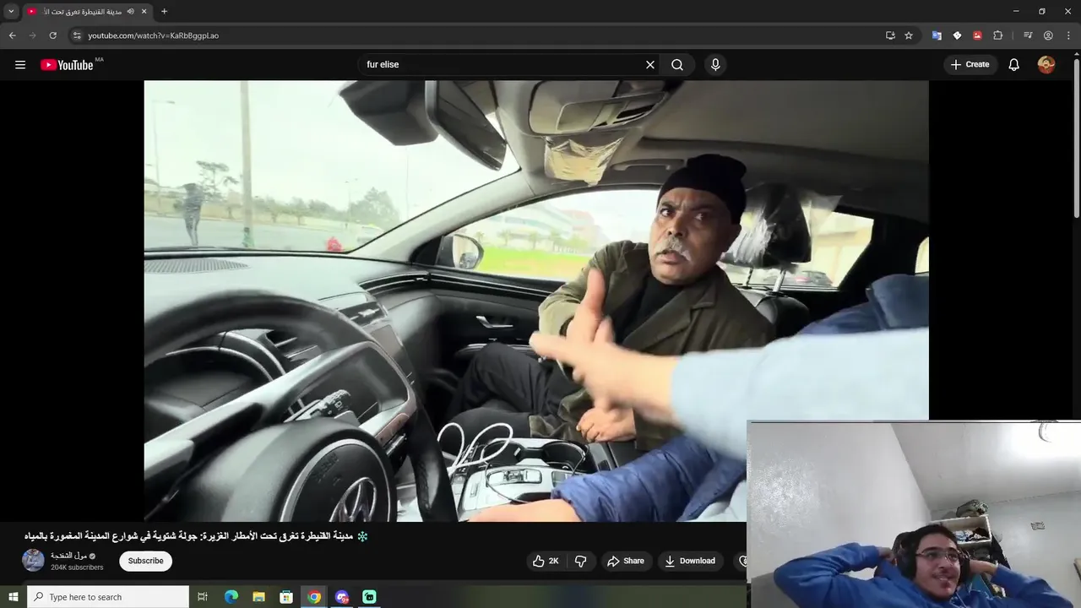Click the youtube.com URL in address bar
Viewport: 1081px width, 608px height.
click(x=153, y=35)
